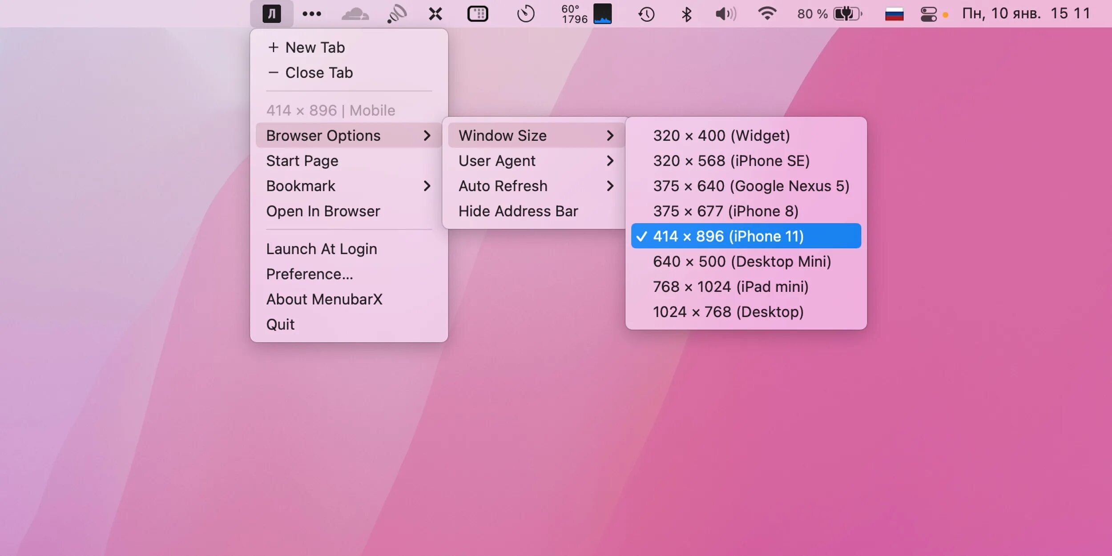The image size is (1112, 556).
Task: Click the MenubarX icon in menu bar
Action: [x=271, y=14]
